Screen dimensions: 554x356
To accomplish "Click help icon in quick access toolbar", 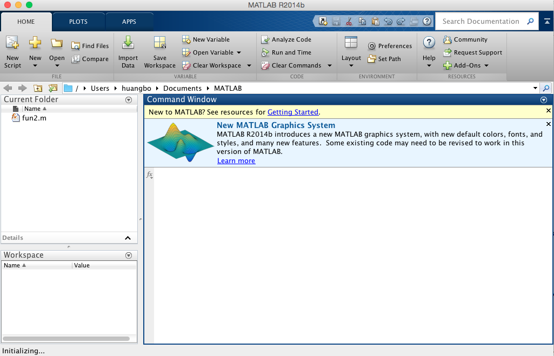I will 427,21.
